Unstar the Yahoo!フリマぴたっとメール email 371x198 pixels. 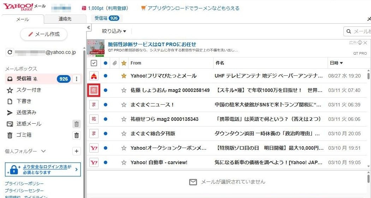coord(124,76)
